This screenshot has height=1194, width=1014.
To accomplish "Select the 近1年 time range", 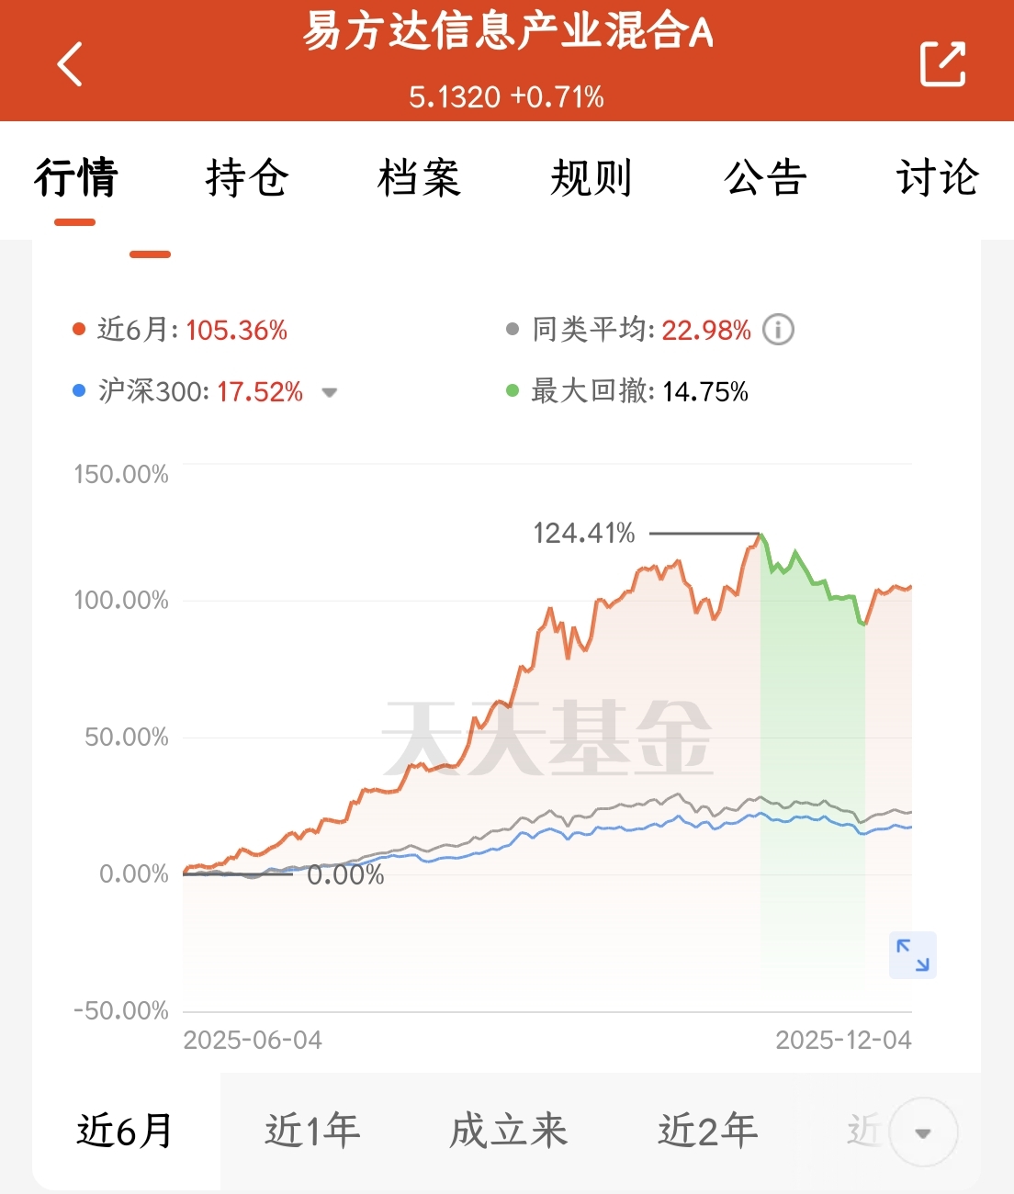I will pos(312,1131).
